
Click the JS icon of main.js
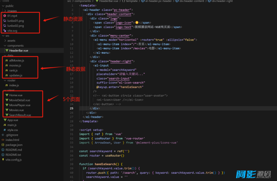(x=5, y=125)
